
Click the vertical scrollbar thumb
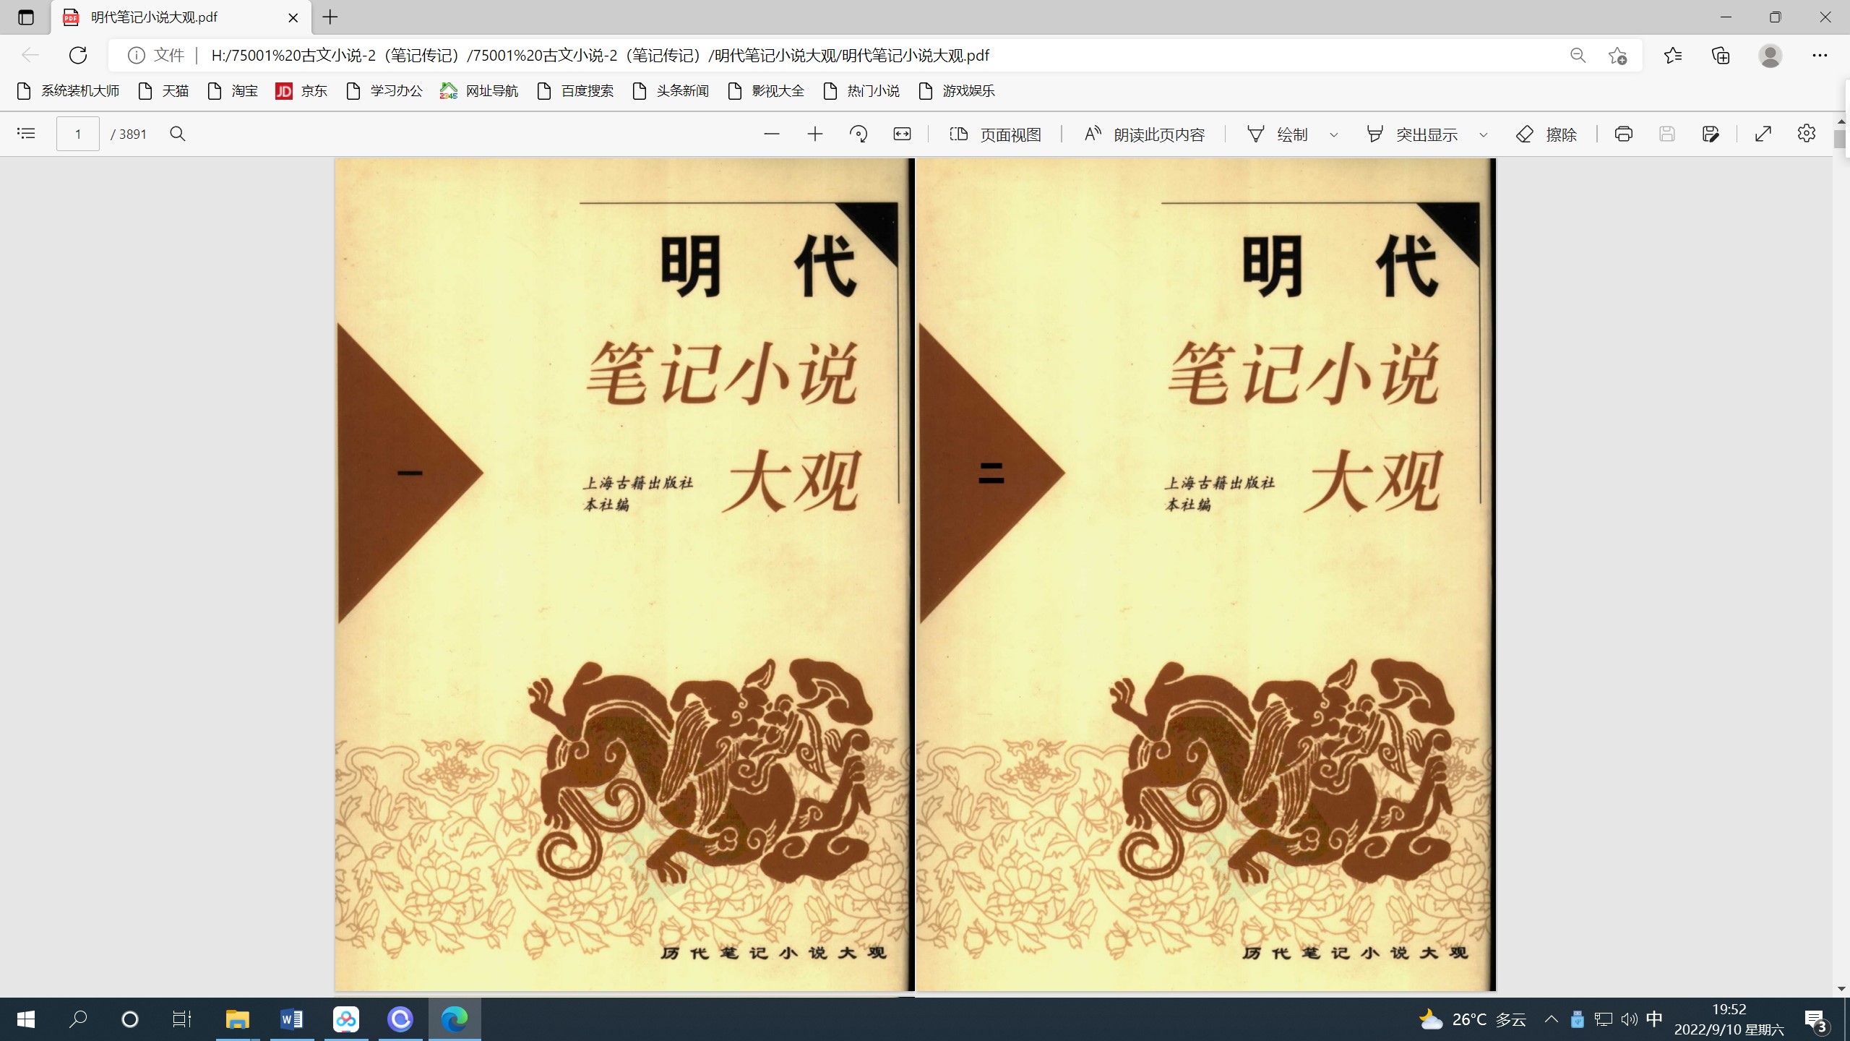(1841, 138)
